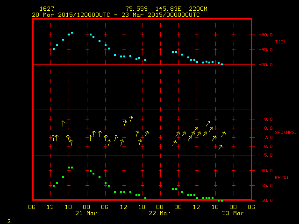This screenshot has height=224, width=299.
Task: Click the -45.0 temperature tick label
Action: (265, 50)
